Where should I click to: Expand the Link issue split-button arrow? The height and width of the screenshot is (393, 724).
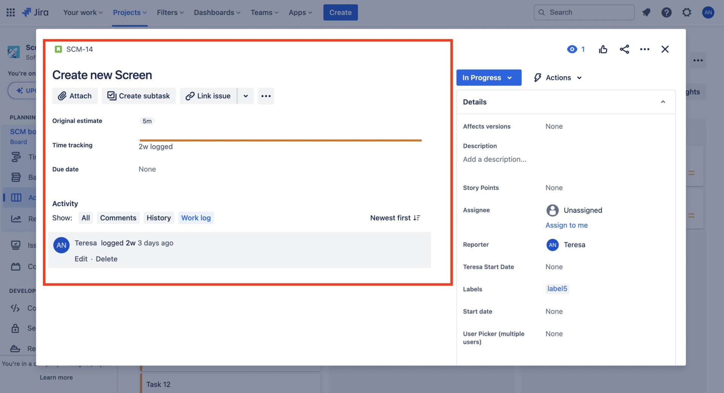[245, 96]
